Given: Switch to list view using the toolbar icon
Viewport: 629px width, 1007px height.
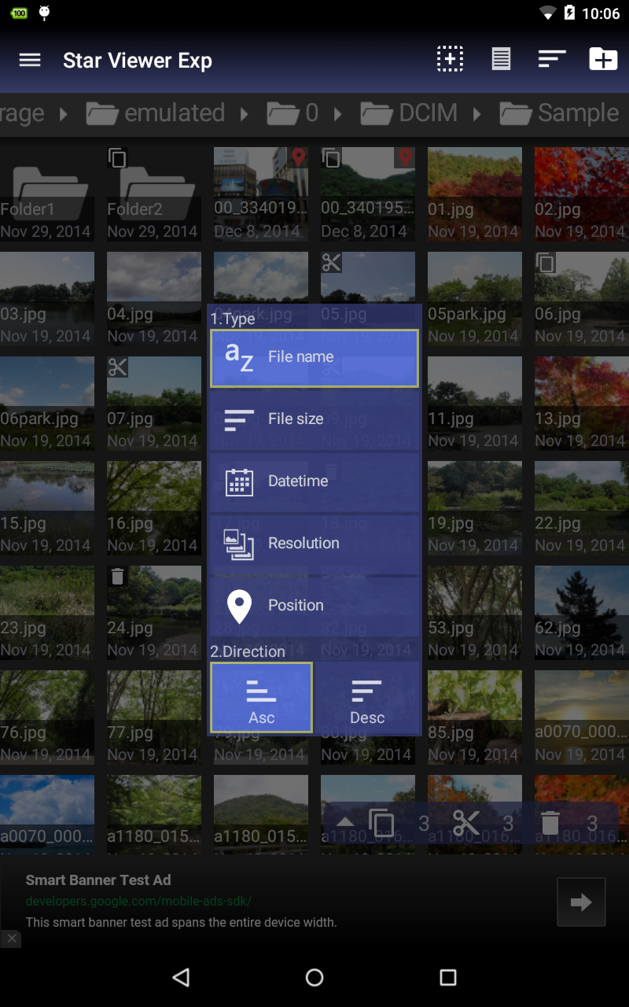Looking at the screenshot, I should pos(500,59).
